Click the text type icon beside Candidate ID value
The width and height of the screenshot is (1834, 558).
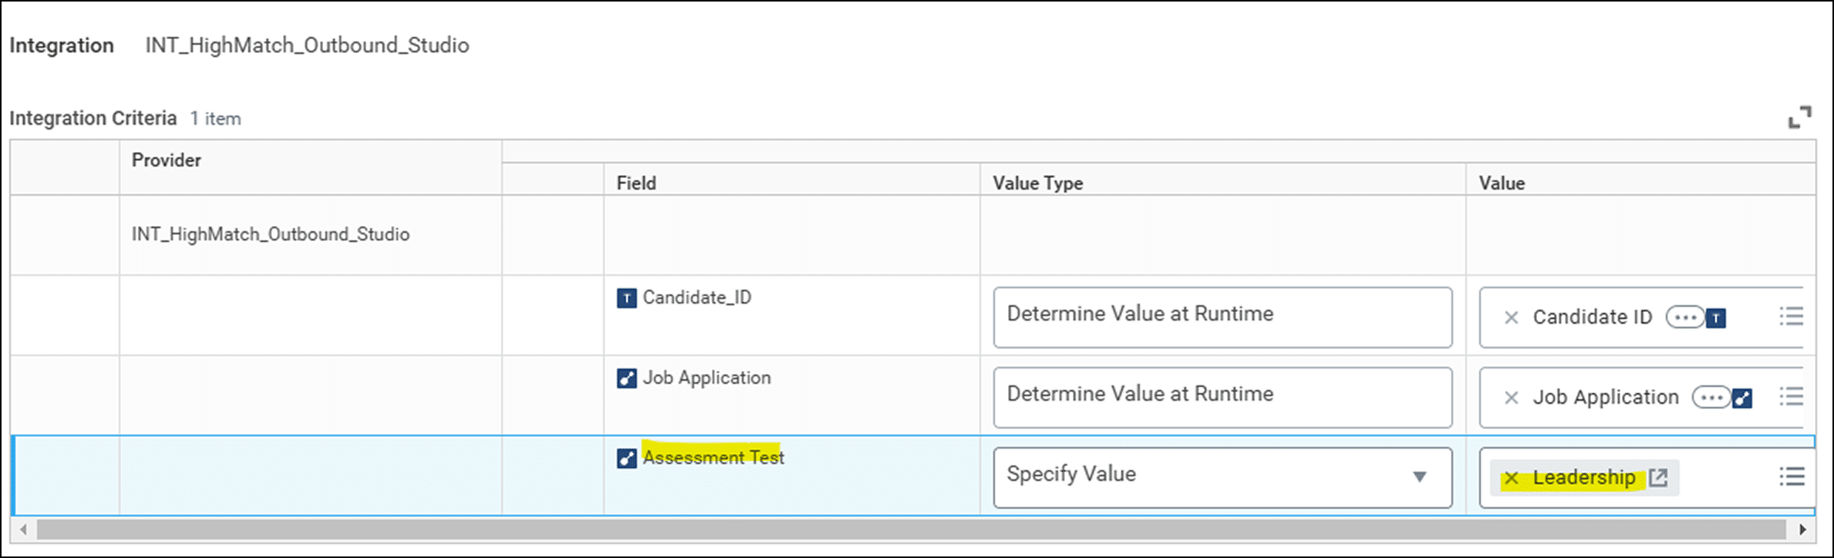coord(1716,318)
